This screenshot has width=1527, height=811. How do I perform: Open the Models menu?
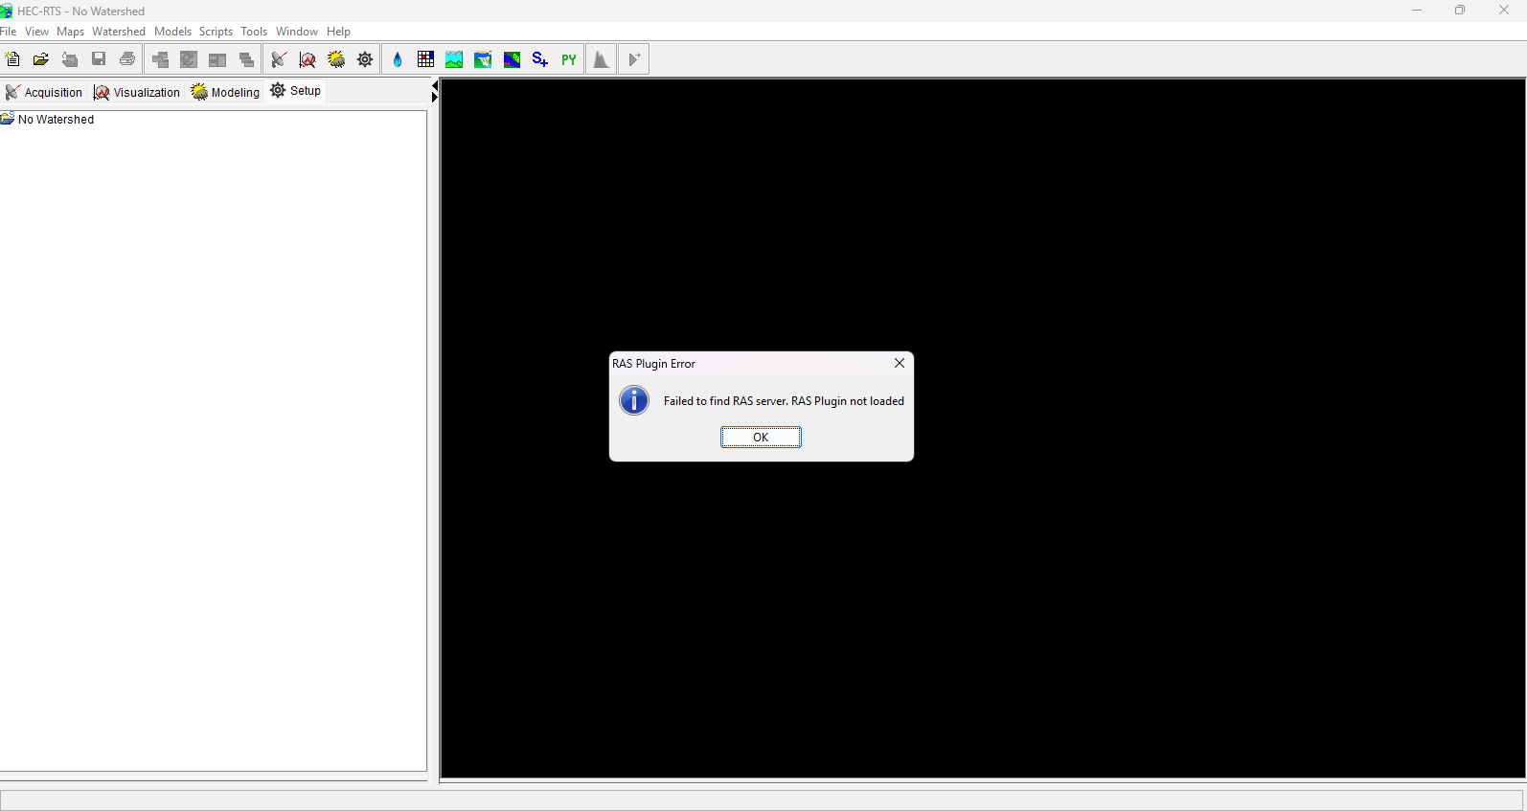pos(172,32)
